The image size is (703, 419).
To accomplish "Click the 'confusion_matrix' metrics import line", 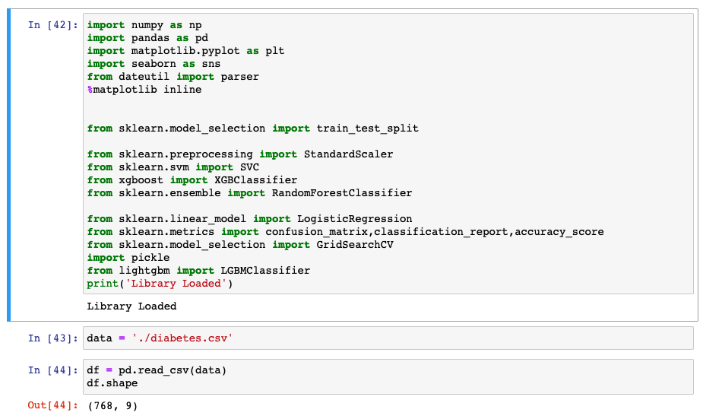I will tap(345, 232).
